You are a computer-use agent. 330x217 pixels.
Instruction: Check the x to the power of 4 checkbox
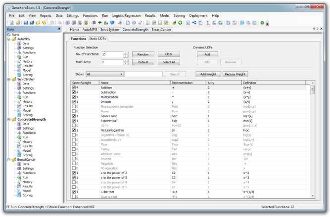click(74, 182)
